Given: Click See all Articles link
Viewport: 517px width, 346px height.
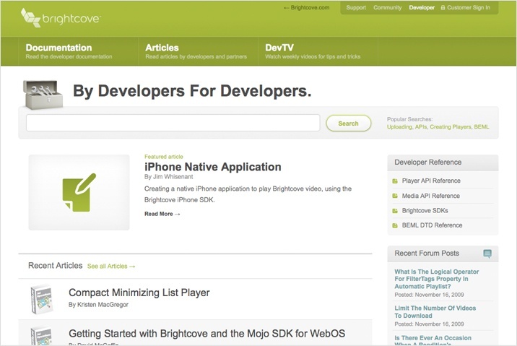Looking at the screenshot, I should tap(111, 266).
